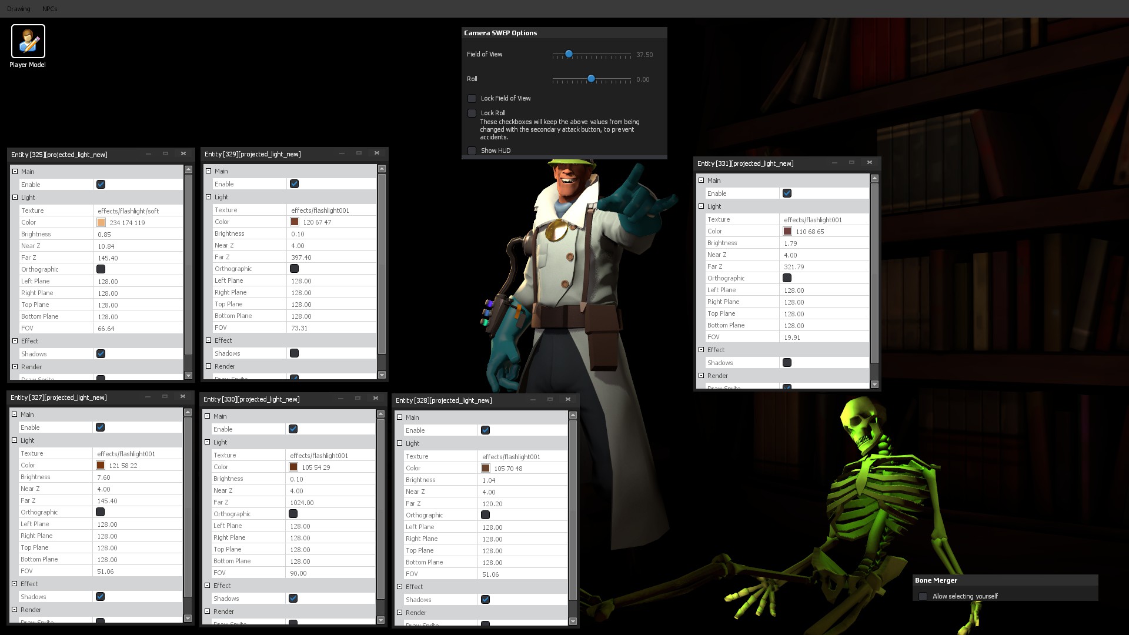This screenshot has width=1129, height=635.
Task: Enable the Lock Field of View checkbox
Action: pyautogui.click(x=472, y=98)
